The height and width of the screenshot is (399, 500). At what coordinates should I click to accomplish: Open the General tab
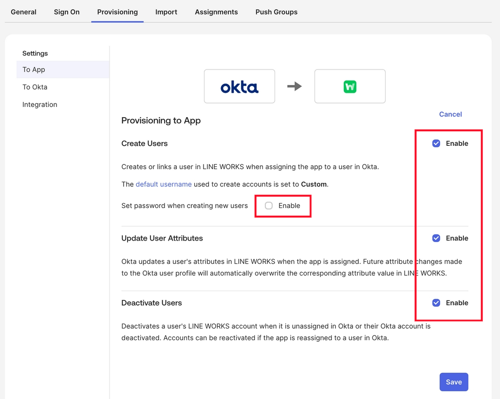coord(23,12)
